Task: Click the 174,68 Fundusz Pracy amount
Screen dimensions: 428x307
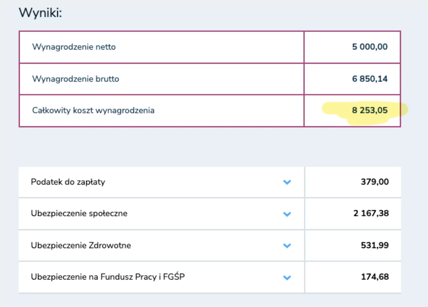Action: pos(375,277)
